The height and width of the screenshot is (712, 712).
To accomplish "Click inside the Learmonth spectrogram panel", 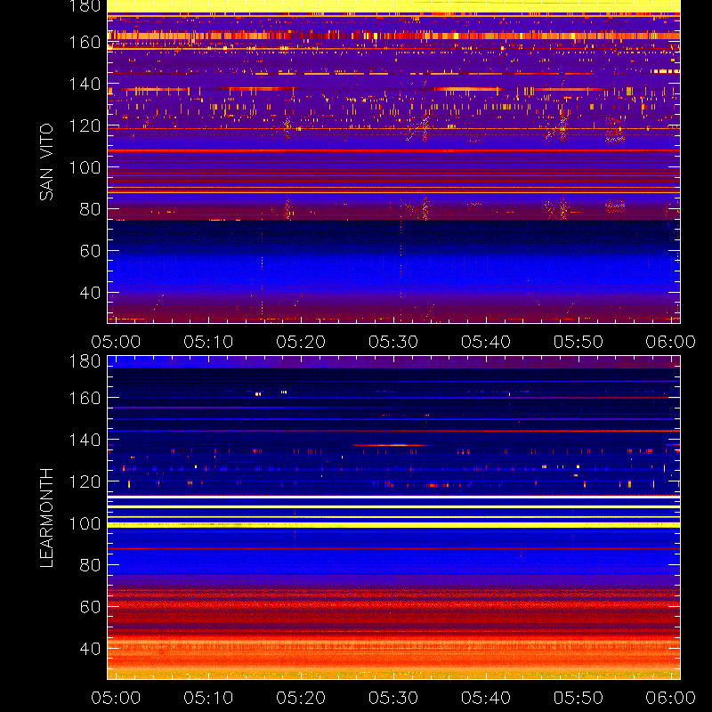I will pos(393,518).
